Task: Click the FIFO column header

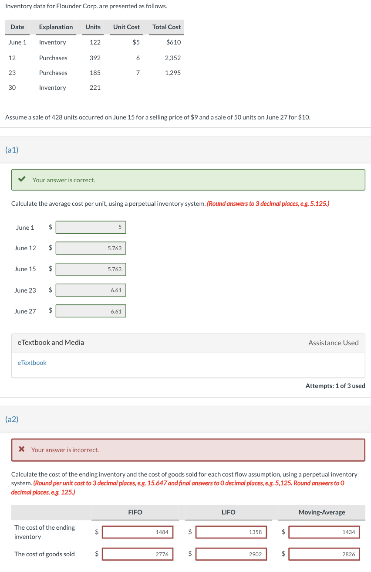Action: [135, 512]
